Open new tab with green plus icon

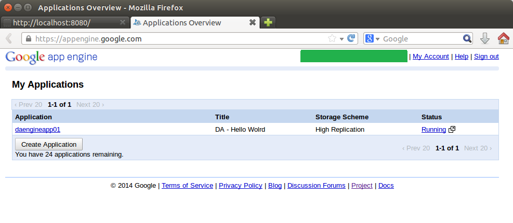click(x=268, y=23)
